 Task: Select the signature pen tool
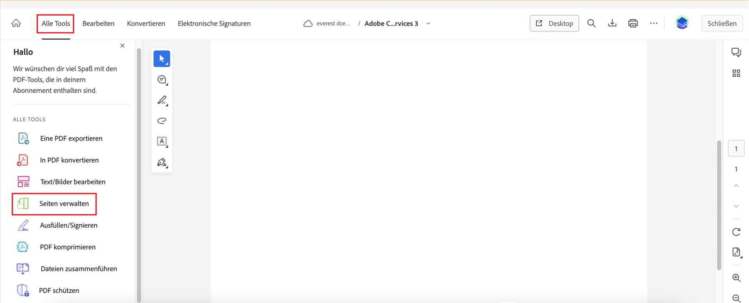tap(162, 162)
